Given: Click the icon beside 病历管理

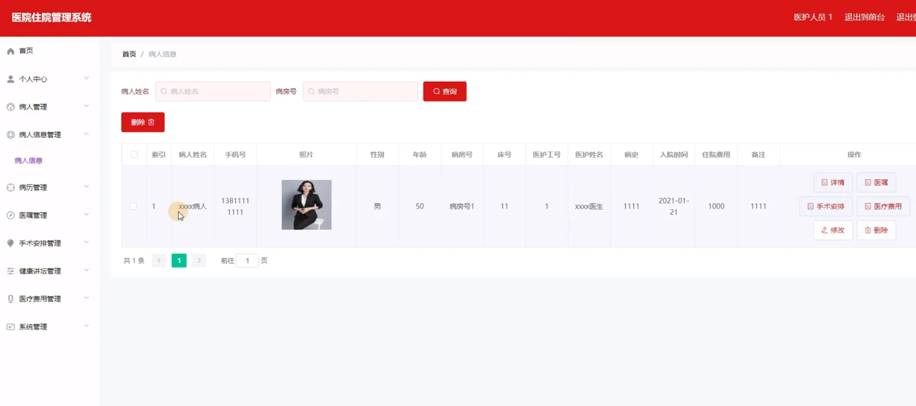Looking at the screenshot, I should tap(10, 188).
